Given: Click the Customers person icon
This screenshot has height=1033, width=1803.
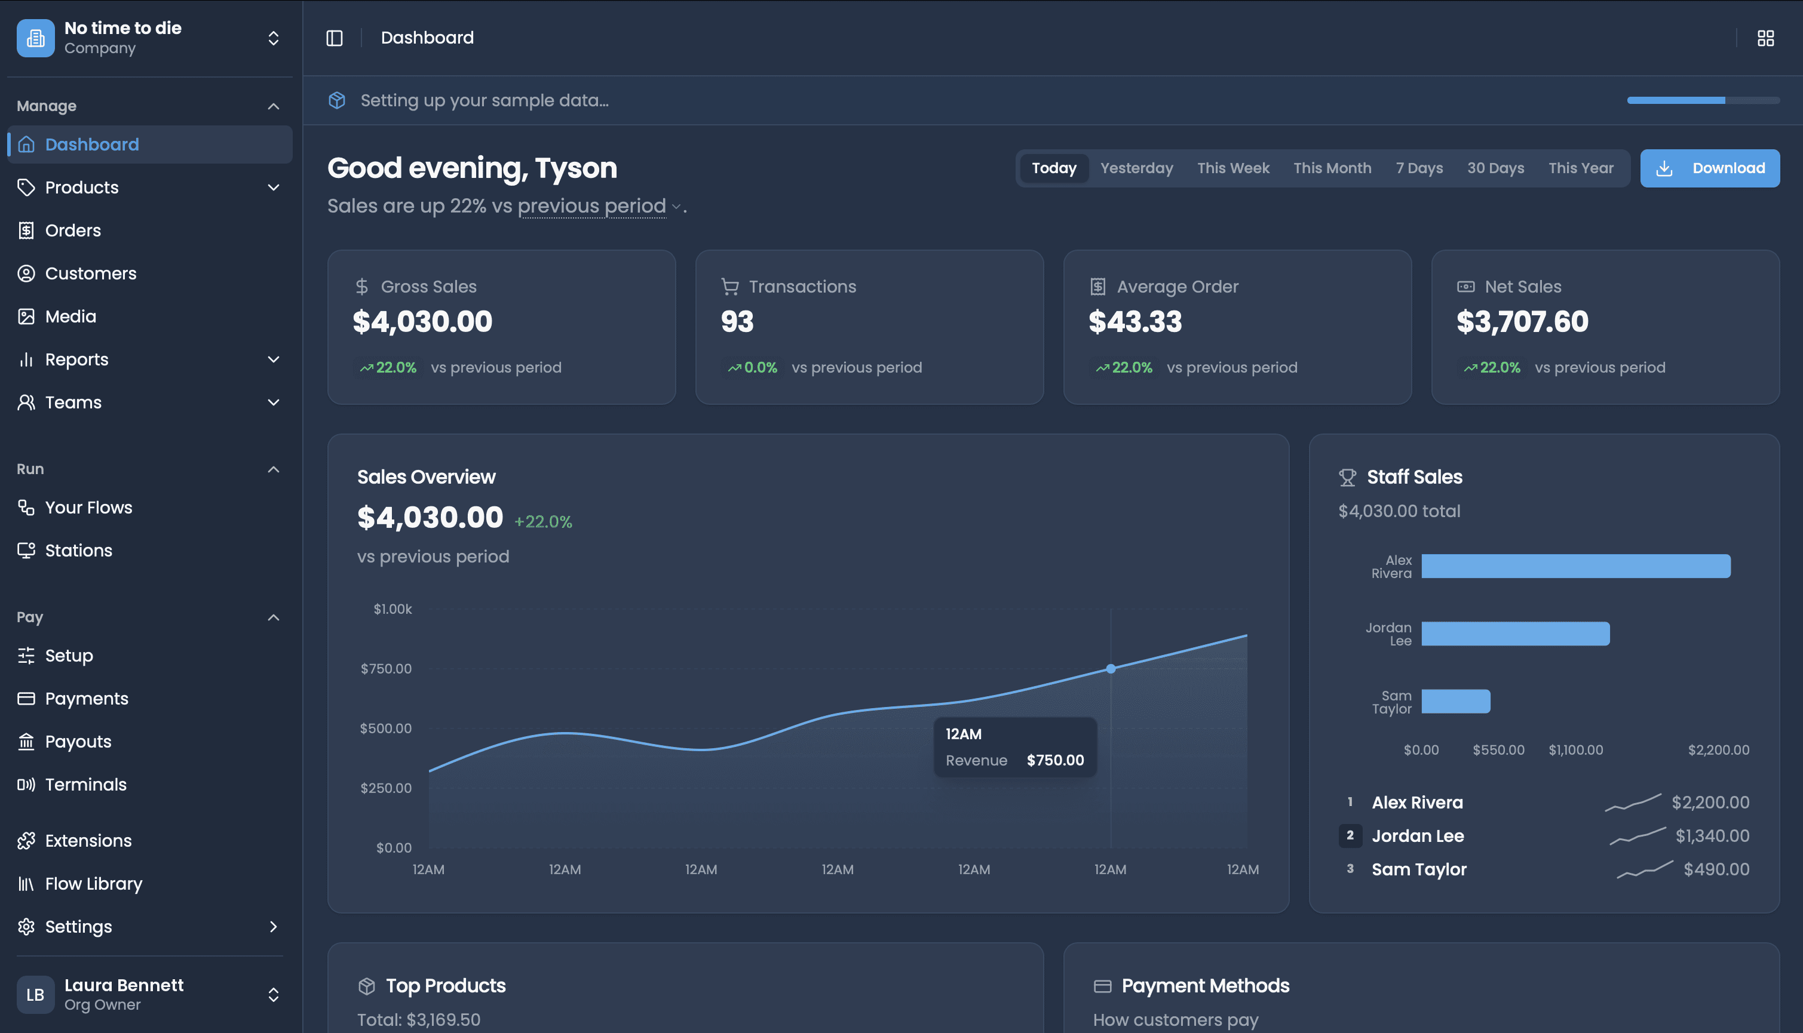Looking at the screenshot, I should coord(26,273).
